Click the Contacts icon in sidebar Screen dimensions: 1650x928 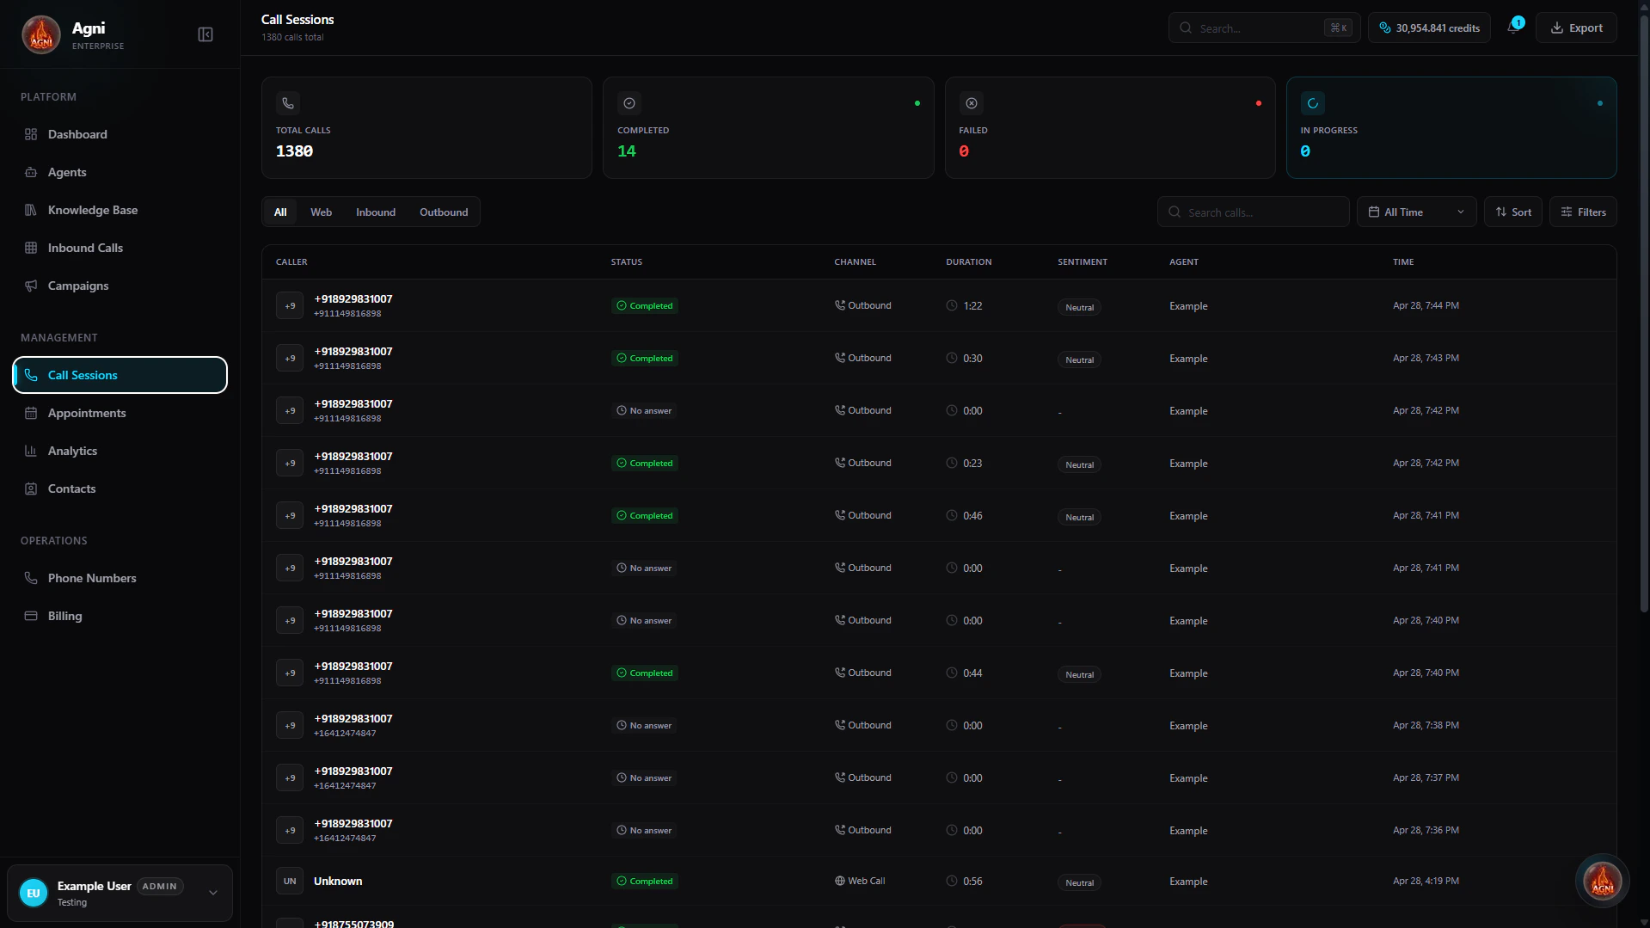31,489
